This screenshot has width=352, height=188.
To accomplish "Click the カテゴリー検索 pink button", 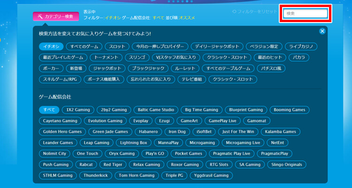I will point(56,16).
